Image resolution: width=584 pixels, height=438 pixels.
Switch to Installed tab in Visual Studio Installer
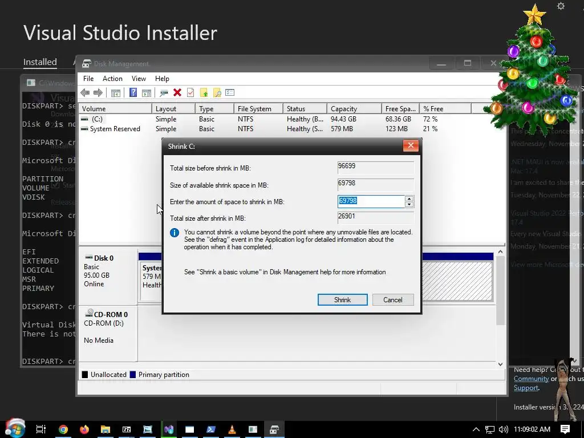click(40, 62)
